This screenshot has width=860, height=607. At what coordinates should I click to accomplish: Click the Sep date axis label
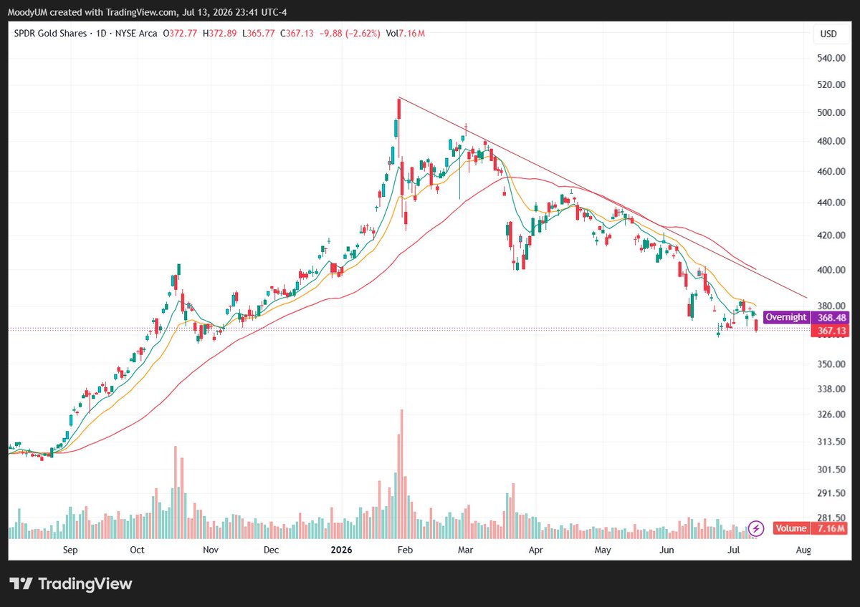(70, 550)
